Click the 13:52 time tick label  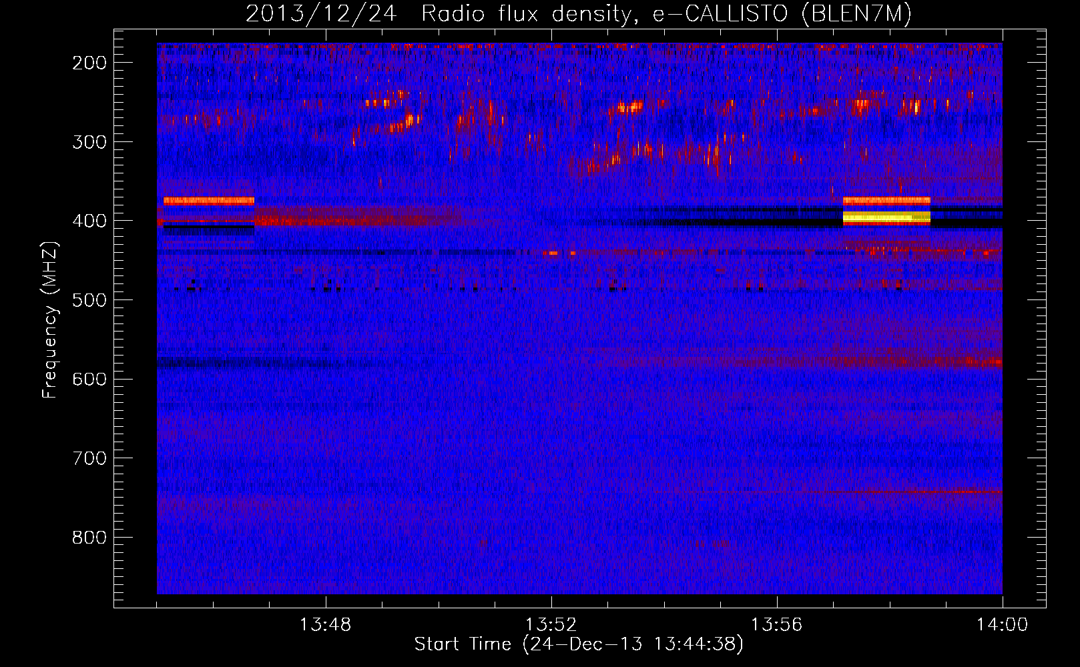[551, 625]
